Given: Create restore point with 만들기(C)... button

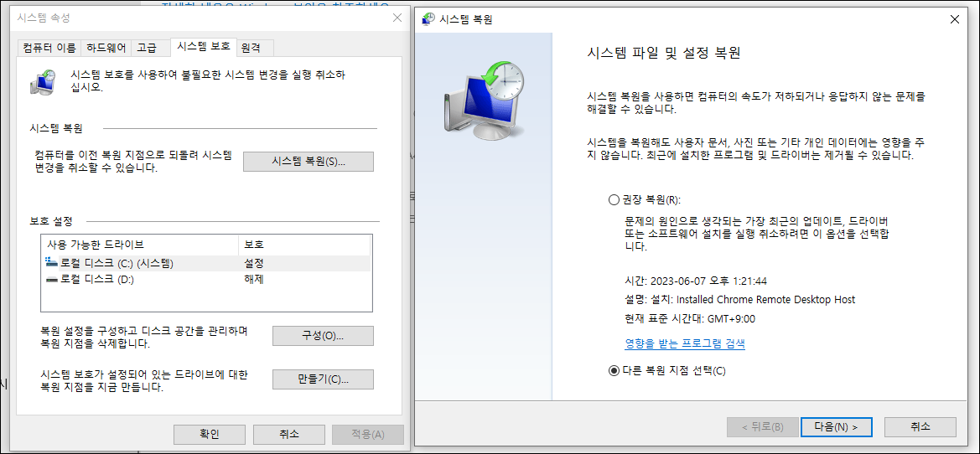Looking at the screenshot, I should point(323,379).
